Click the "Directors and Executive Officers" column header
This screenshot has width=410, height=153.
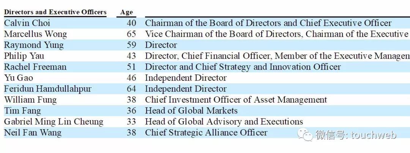point(55,12)
